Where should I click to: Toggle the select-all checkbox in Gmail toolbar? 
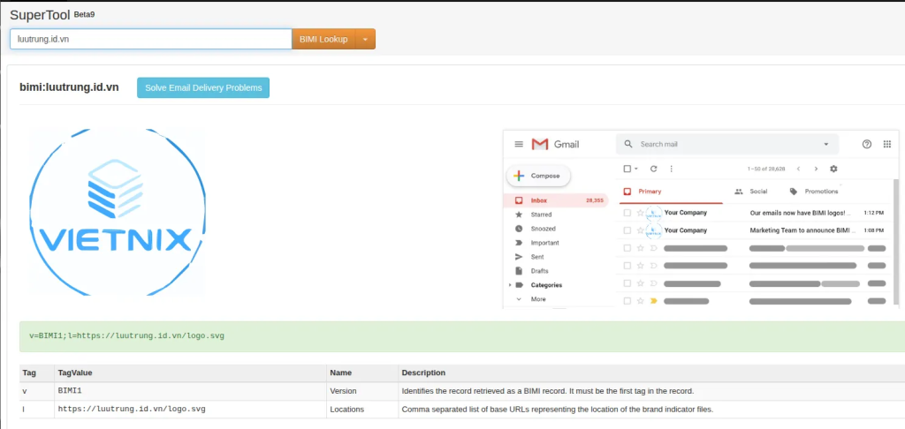(x=627, y=169)
